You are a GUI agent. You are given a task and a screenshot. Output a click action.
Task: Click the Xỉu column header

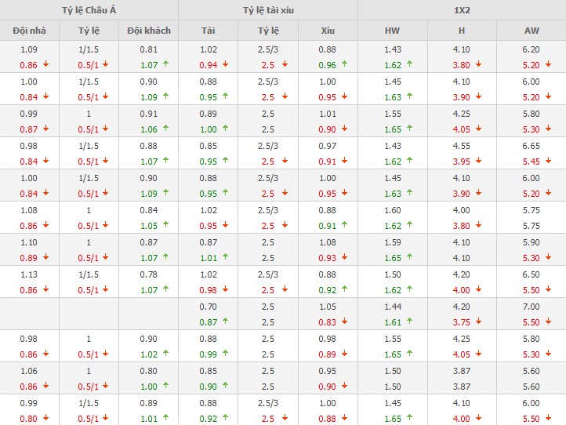(328, 31)
